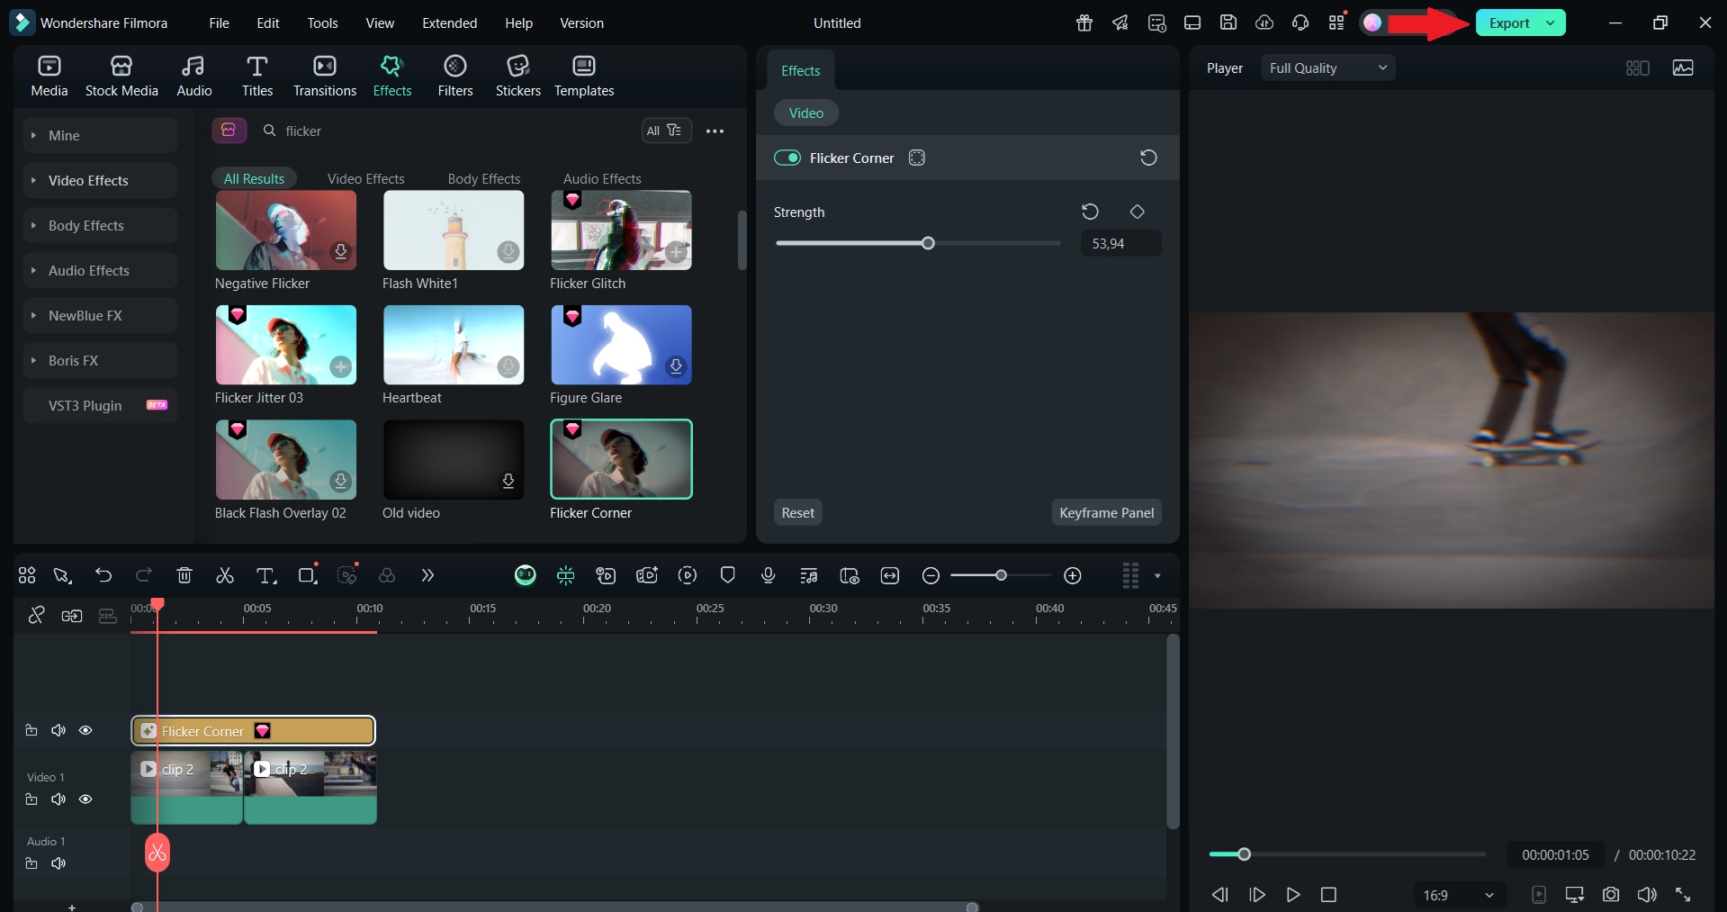Click the voiceover microphone icon
This screenshot has height=912, width=1727.
coord(767,575)
